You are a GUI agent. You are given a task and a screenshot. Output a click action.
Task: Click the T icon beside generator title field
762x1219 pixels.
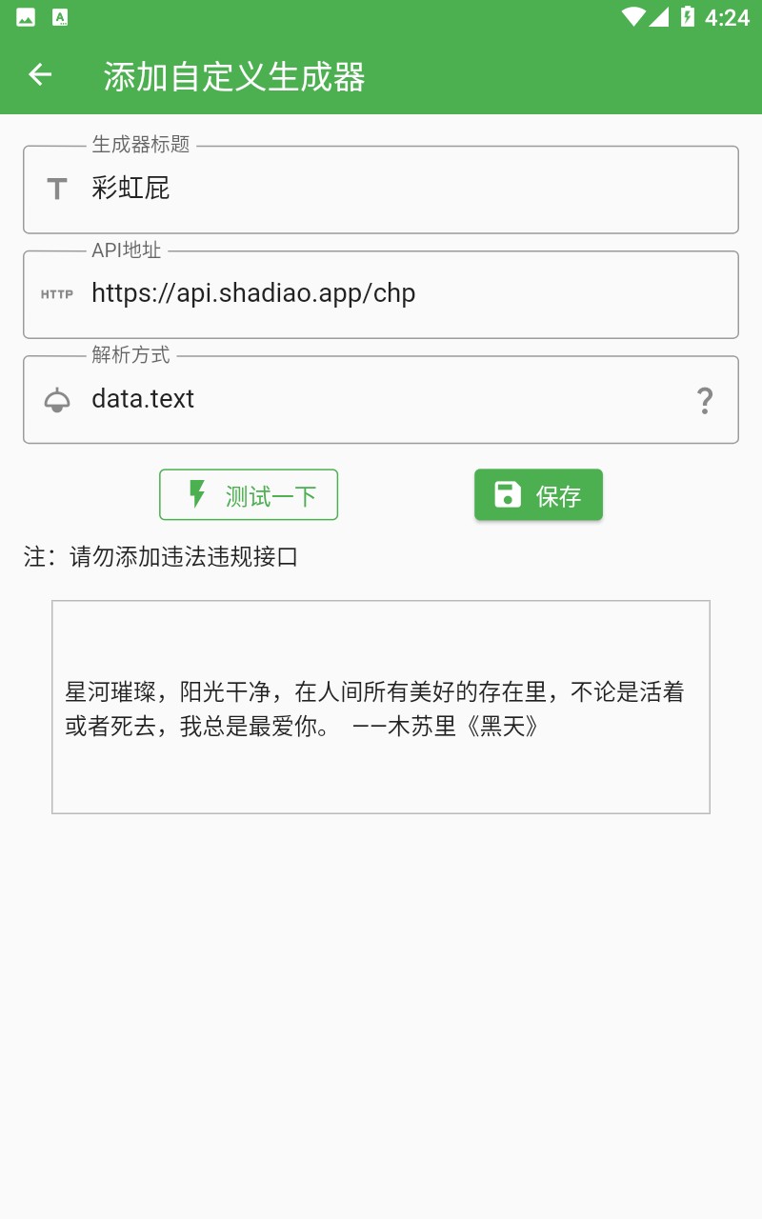58,189
